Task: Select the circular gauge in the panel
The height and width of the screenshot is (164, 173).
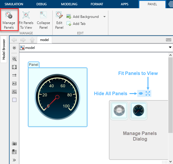Action: (57, 97)
